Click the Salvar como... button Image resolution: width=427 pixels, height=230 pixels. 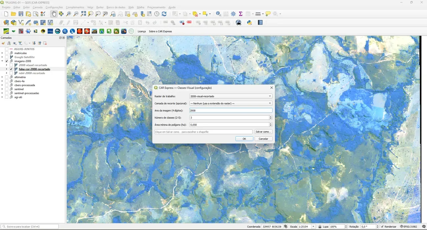[x=263, y=132]
